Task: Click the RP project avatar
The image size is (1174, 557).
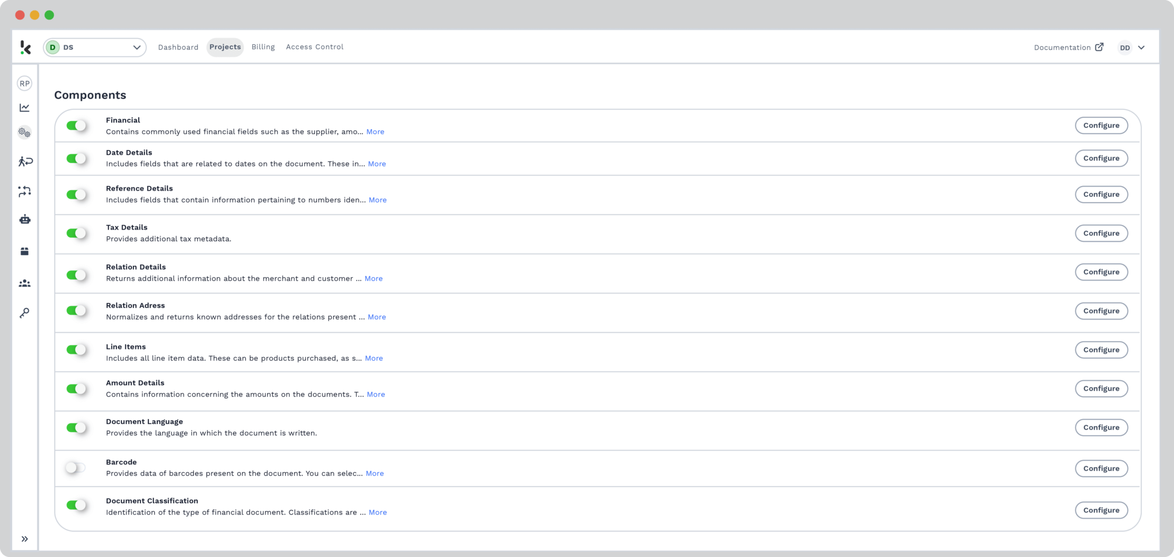Action: 25,84
